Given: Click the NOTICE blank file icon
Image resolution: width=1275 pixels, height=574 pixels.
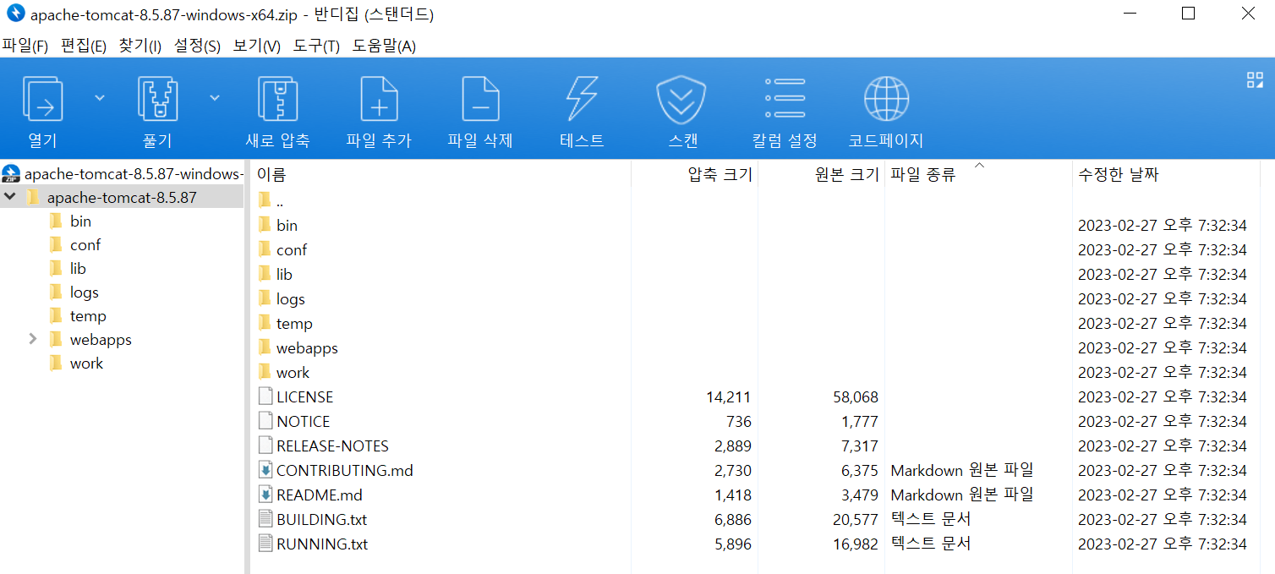Looking at the screenshot, I should click(x=265, y=421).
